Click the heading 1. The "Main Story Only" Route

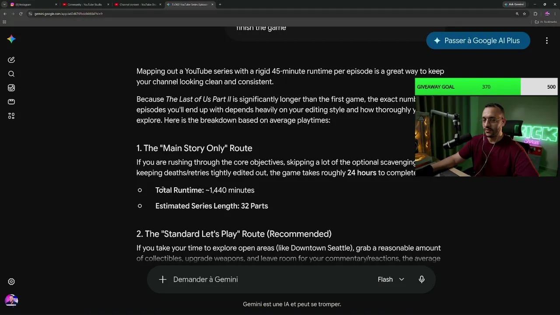pos(194,148)
